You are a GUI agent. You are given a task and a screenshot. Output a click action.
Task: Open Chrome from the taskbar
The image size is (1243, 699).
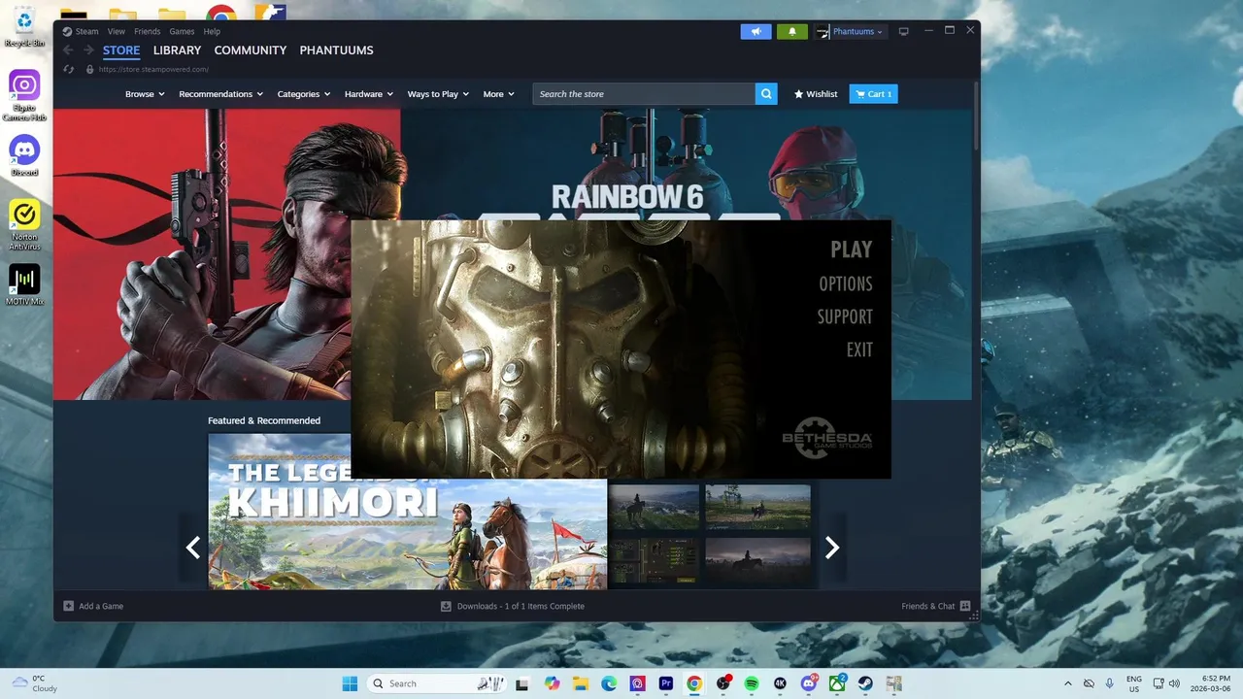(694, 683)
